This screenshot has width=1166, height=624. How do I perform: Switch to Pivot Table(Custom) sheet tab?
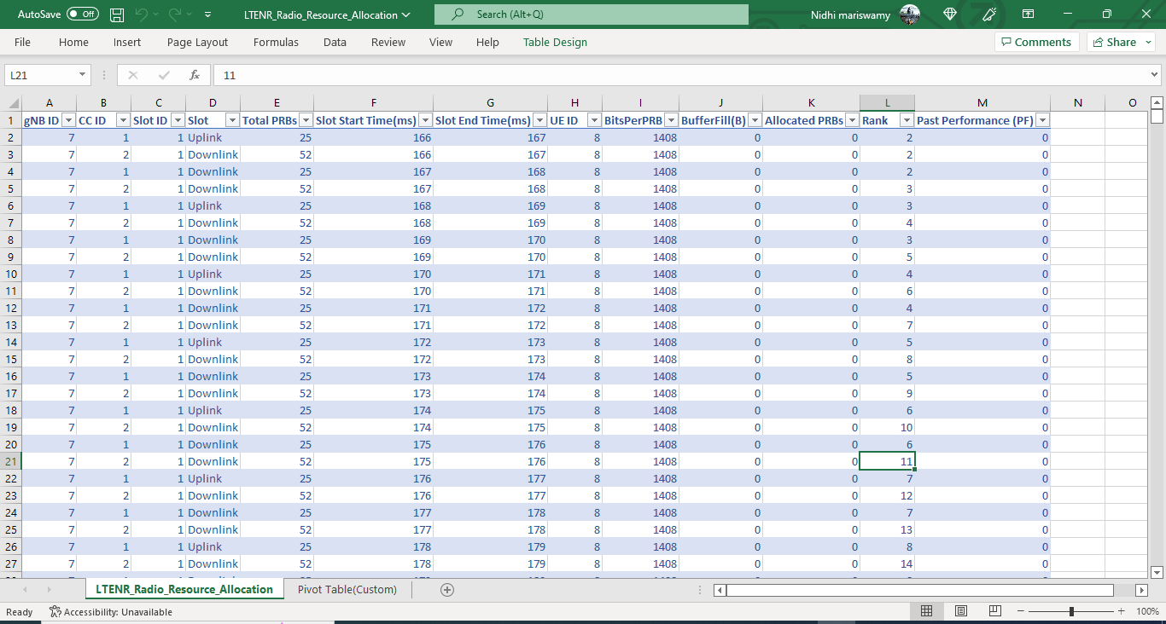pyautogui.click(x=347, y=589)
